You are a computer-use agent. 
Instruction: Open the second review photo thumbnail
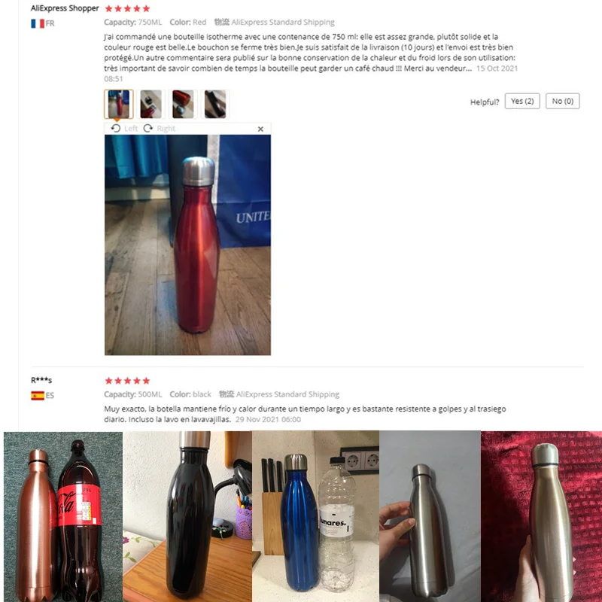click(x=151, y=104)
